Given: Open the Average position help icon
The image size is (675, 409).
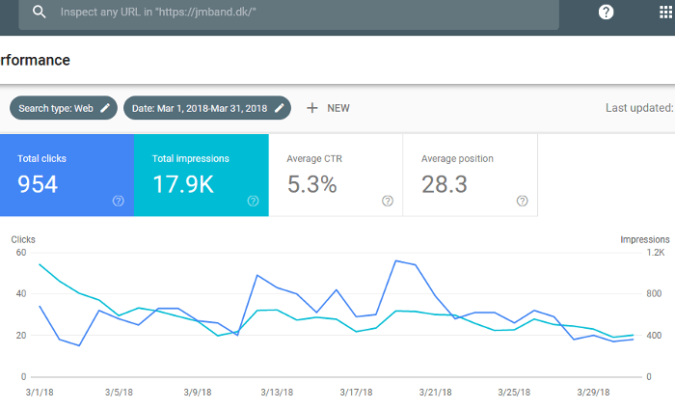Looking at the screenshot, I should [x=522, y=201].
